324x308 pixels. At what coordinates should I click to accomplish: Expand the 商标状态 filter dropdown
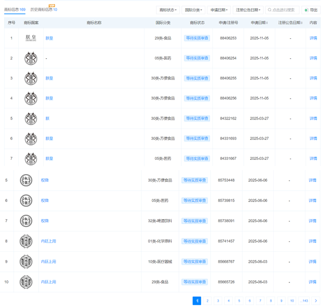[x=168, y=10]
